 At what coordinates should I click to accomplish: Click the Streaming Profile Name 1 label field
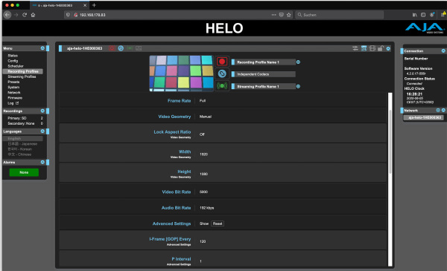264,87
